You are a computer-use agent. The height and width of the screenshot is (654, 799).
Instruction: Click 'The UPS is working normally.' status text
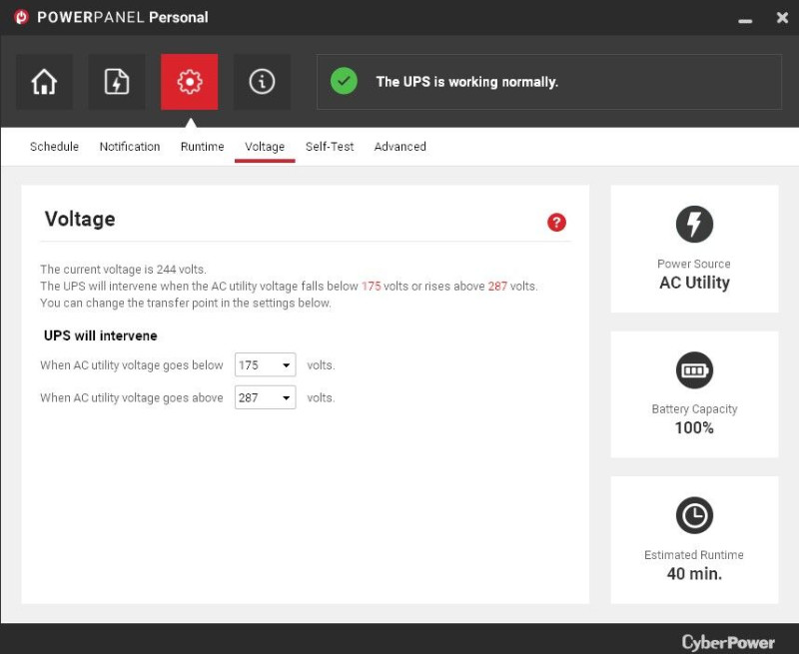(466, 82)
